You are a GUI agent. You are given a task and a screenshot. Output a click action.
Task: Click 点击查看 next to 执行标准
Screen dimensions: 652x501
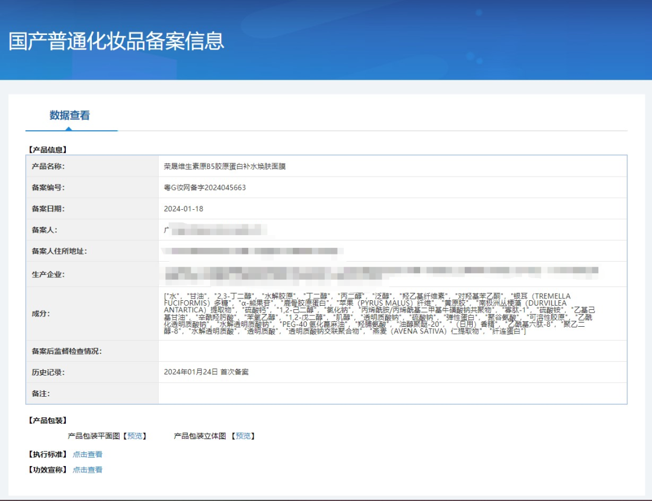click(x=88, y=455)
